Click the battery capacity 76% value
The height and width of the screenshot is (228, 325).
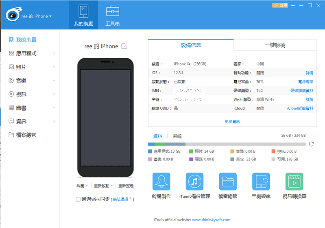click(x=260, y=82)
